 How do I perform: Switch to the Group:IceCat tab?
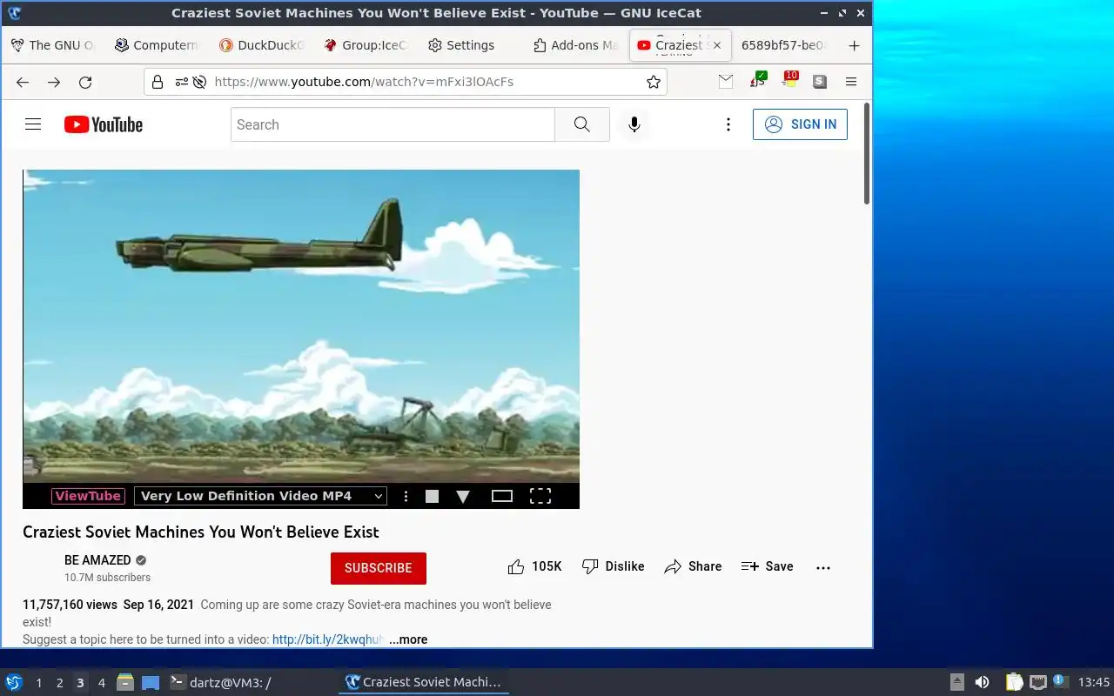(x=366, y=45)
